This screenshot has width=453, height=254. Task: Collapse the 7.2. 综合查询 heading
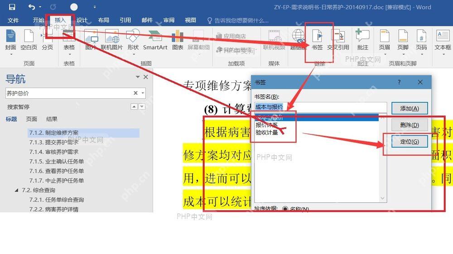(16, 190)
